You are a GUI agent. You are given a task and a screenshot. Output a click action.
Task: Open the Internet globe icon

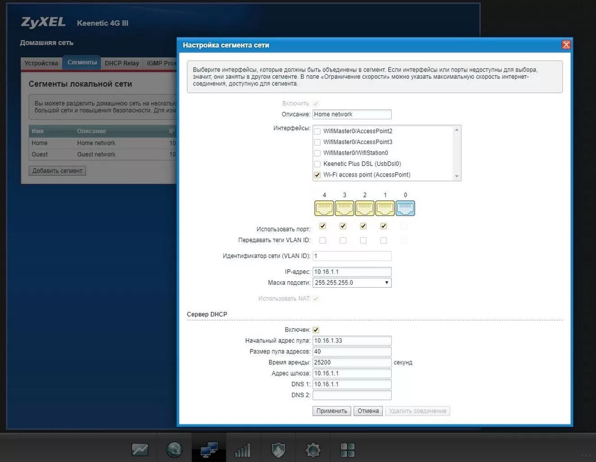[x=174, y=449]
